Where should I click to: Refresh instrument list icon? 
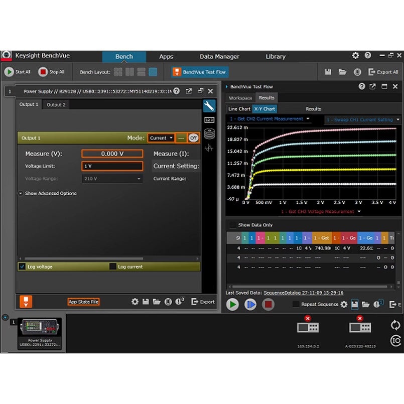click(x=395, y=325)
